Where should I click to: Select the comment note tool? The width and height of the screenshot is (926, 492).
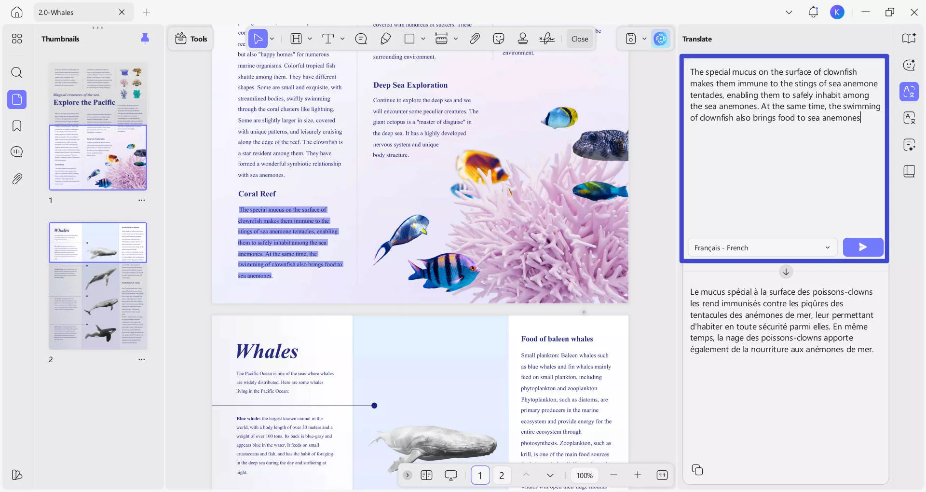click(x=361, y=39)
